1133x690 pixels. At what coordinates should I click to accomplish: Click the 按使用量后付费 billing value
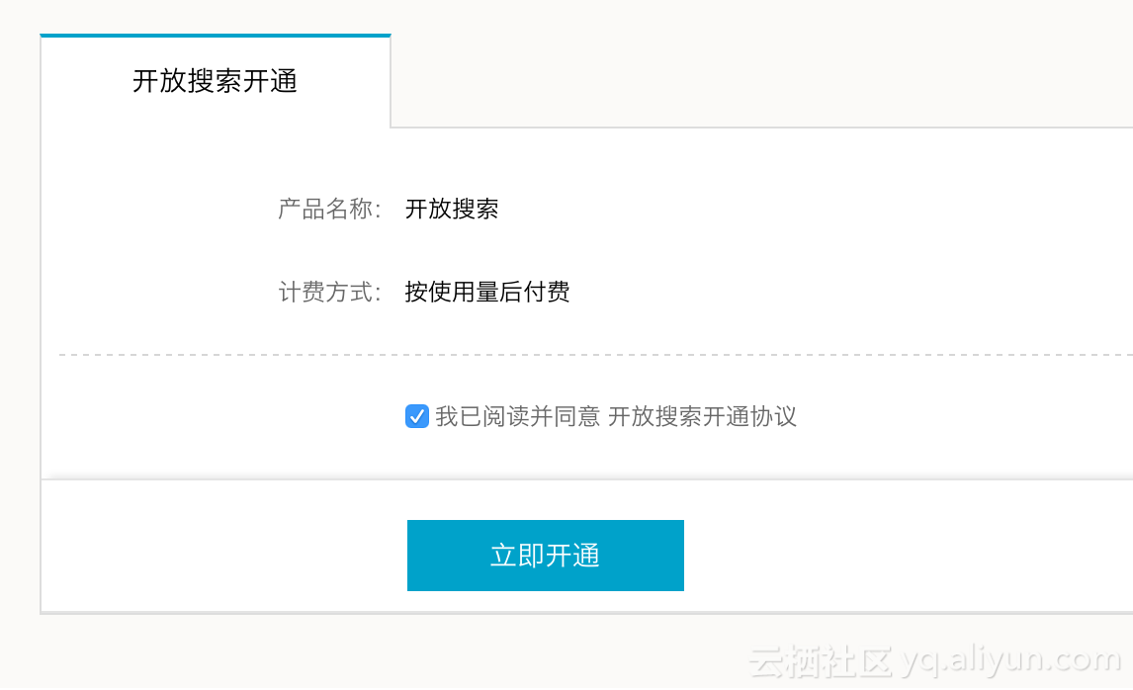(487, 293)
